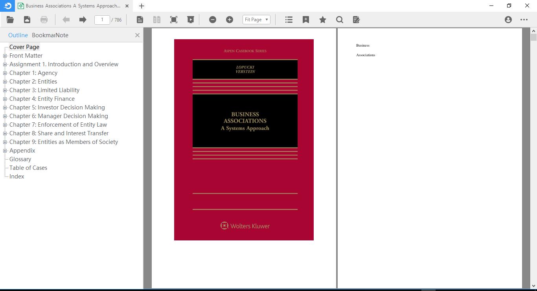537x291 pixels.
Task: Expand Chapter 4: Entity Finance node
Action: [5, 99]
